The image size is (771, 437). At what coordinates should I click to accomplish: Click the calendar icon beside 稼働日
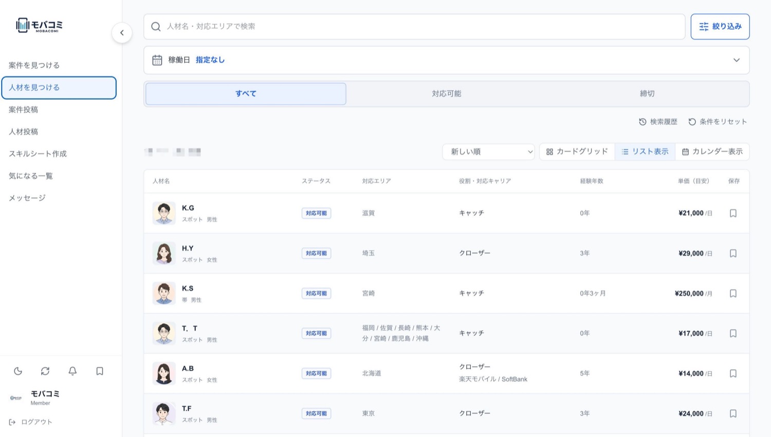[157, 60]
